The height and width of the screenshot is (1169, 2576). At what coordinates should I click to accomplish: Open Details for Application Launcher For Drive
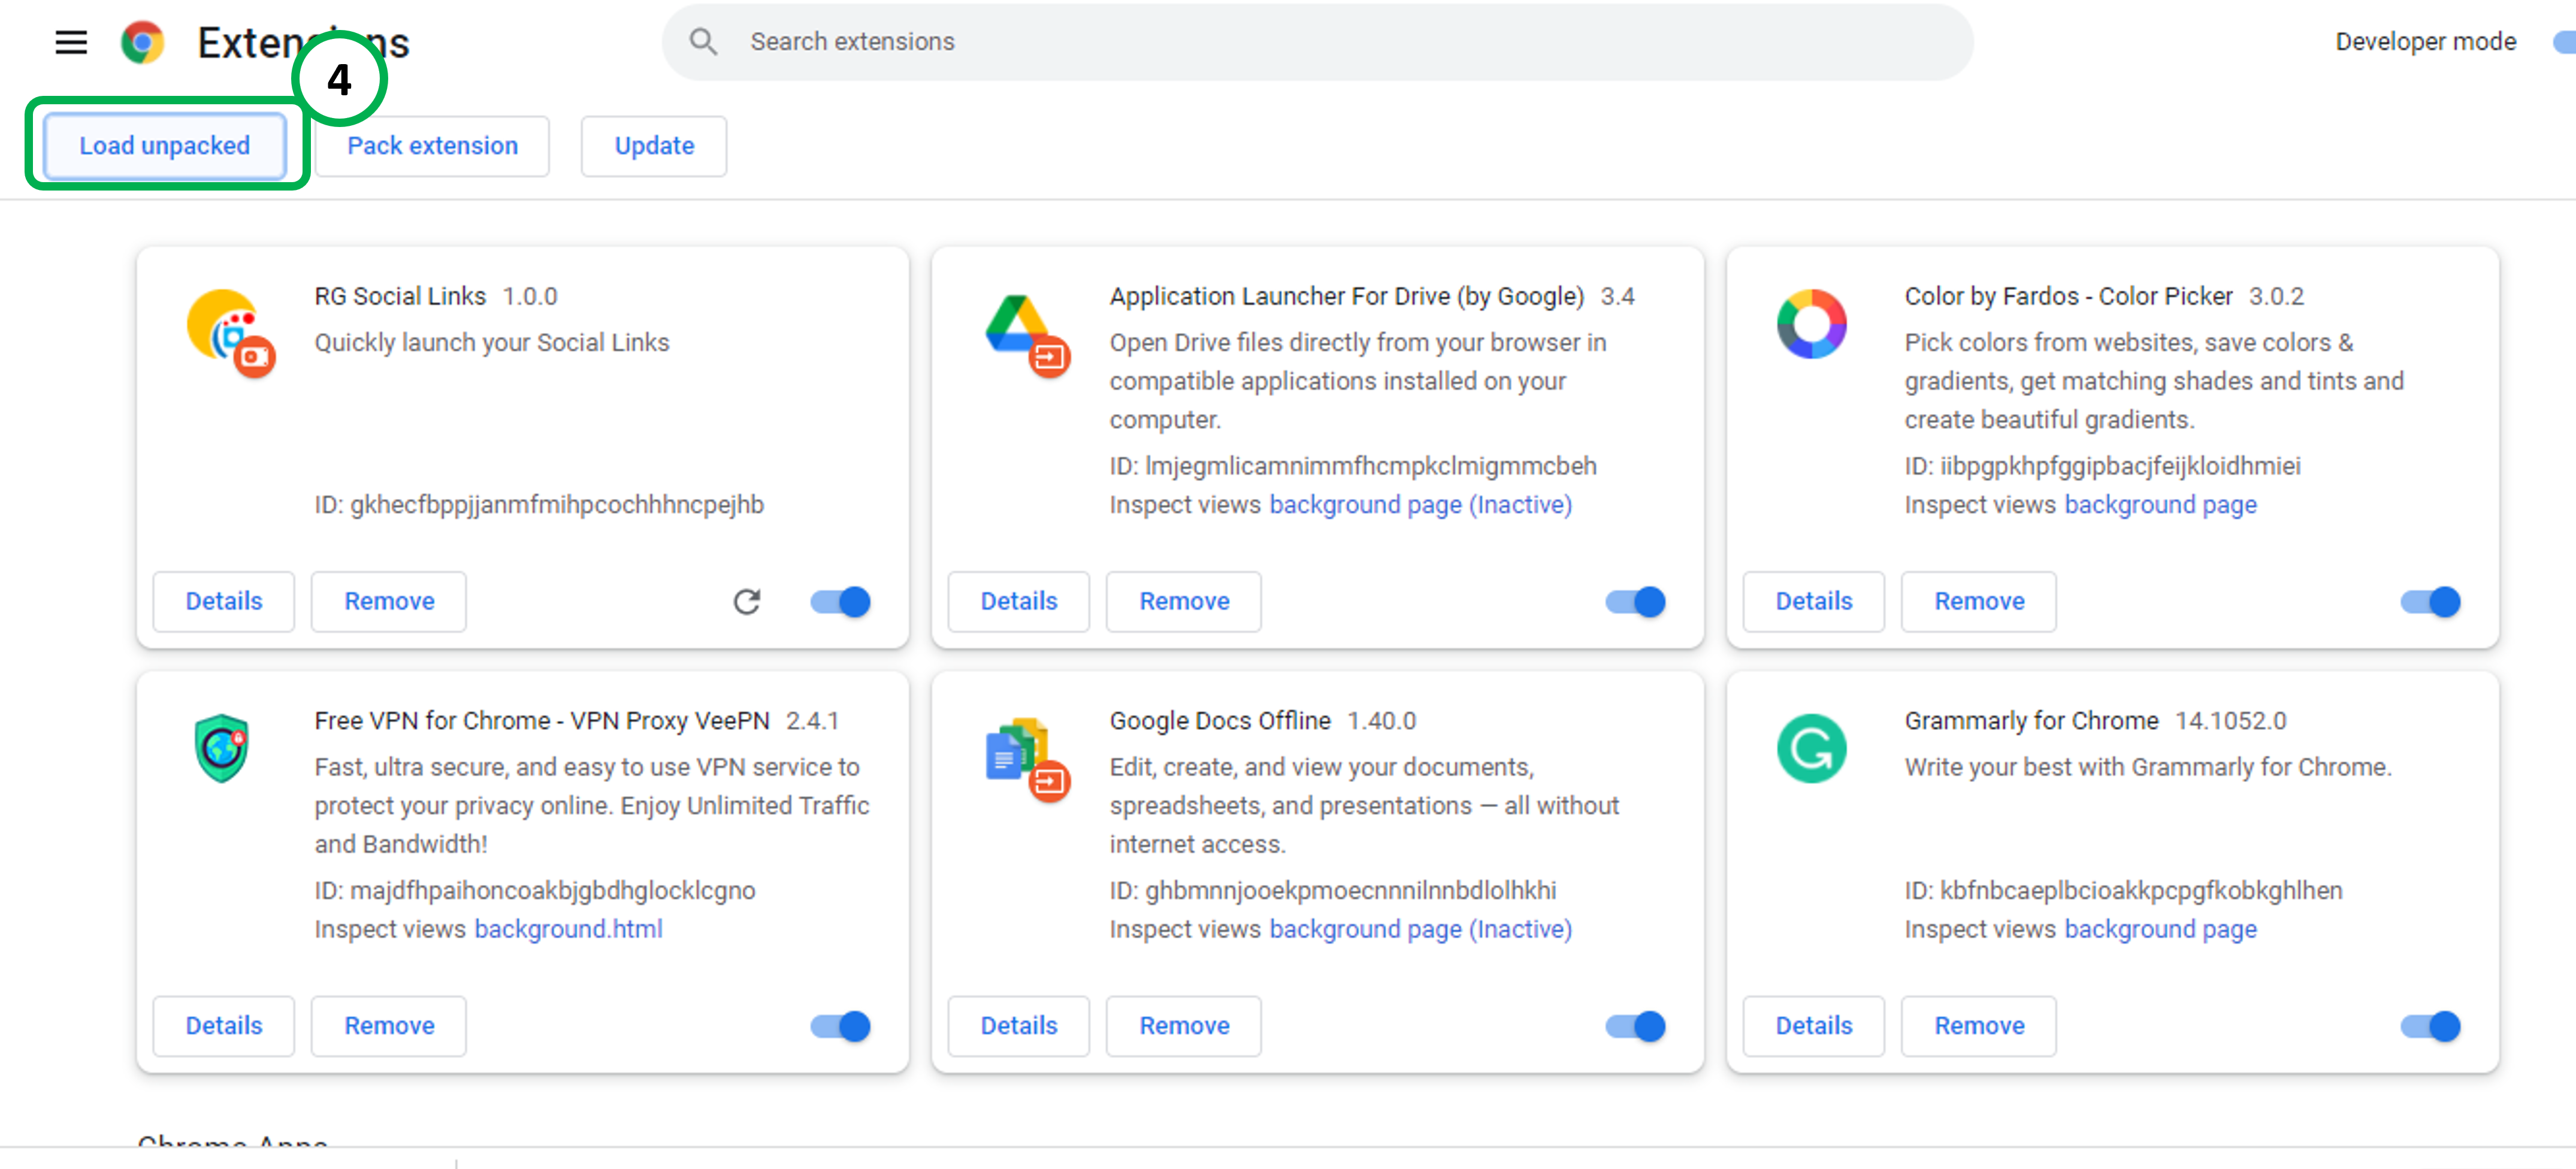[x=1019, y=602]
